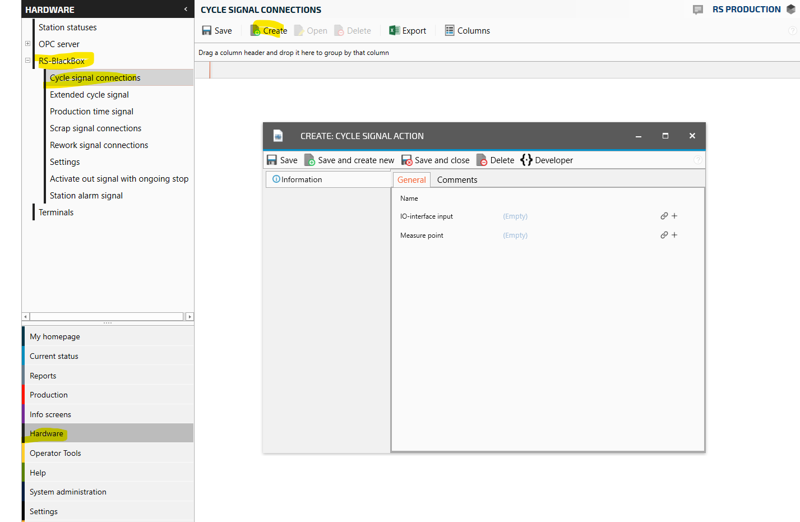Open System administration in navigation
The image size is (800, 522).
pos(68,492)
